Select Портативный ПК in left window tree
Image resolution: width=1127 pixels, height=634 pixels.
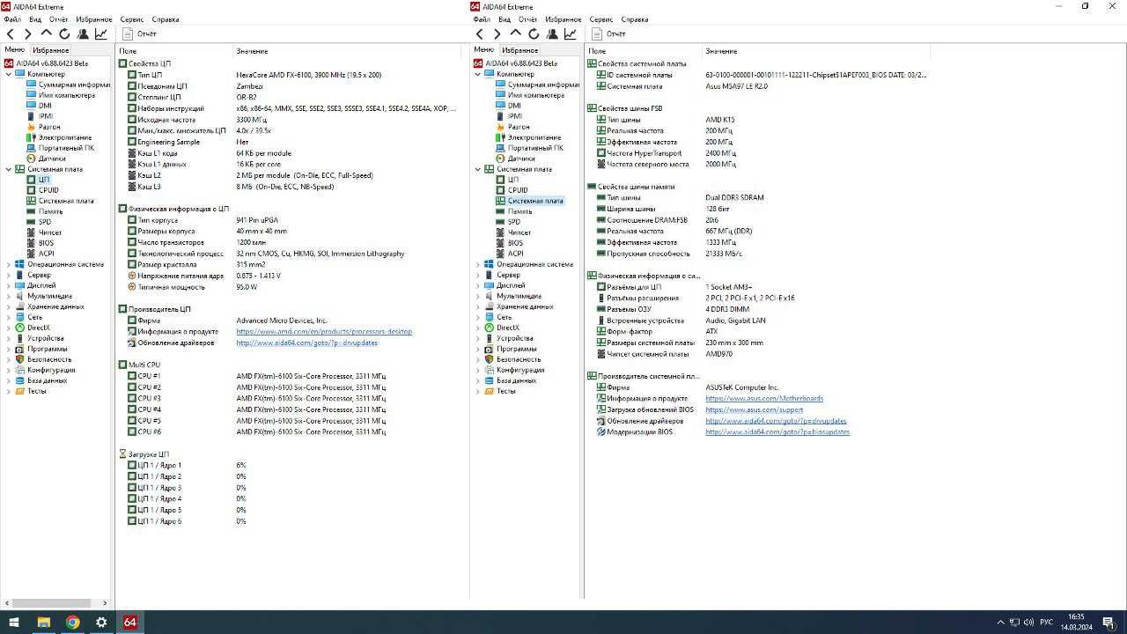(x=66, y=148)
